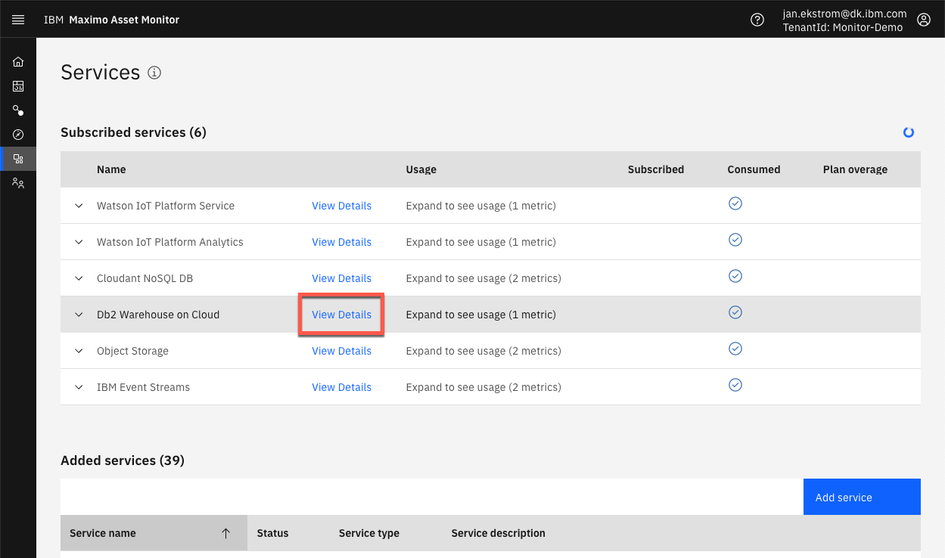
Task: Open the hamburger navigation menu
Action: [18, 20]
